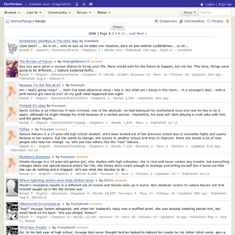Go to page 4
The image size is (235, 235).
click(x=119, y=34)
